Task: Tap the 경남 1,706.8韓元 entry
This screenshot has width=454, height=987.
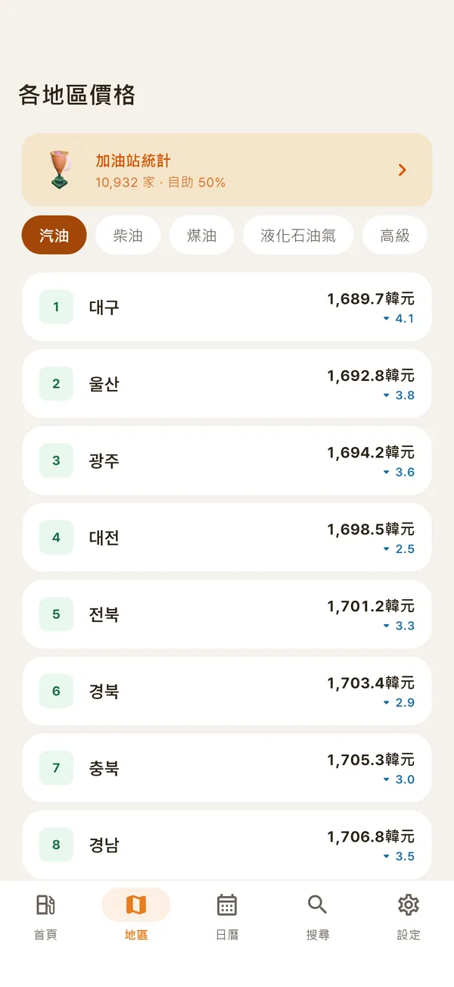Action: click(227, 845)
